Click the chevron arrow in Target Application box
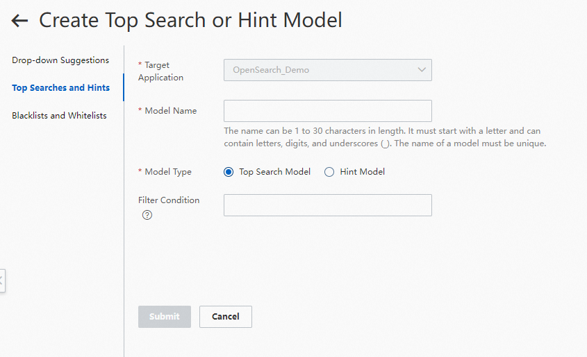587x357 pixels. [422, 70]
